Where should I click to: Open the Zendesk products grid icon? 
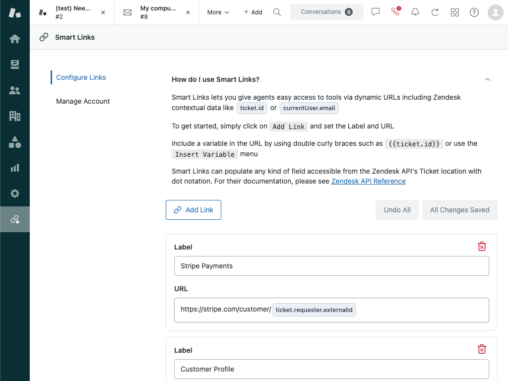click(x=455, y=12)
